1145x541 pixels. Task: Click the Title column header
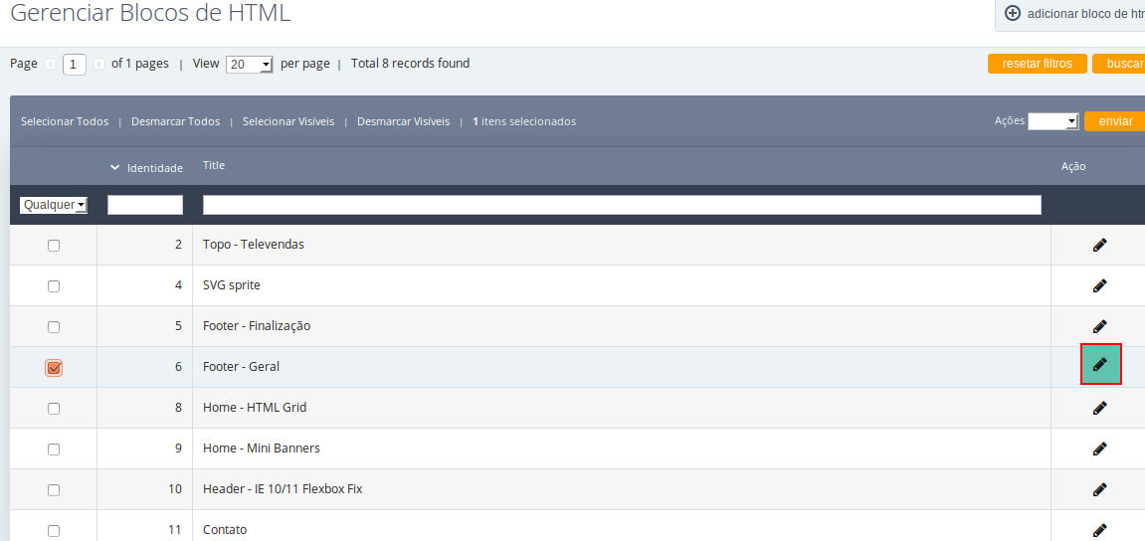tap(214, 166)
